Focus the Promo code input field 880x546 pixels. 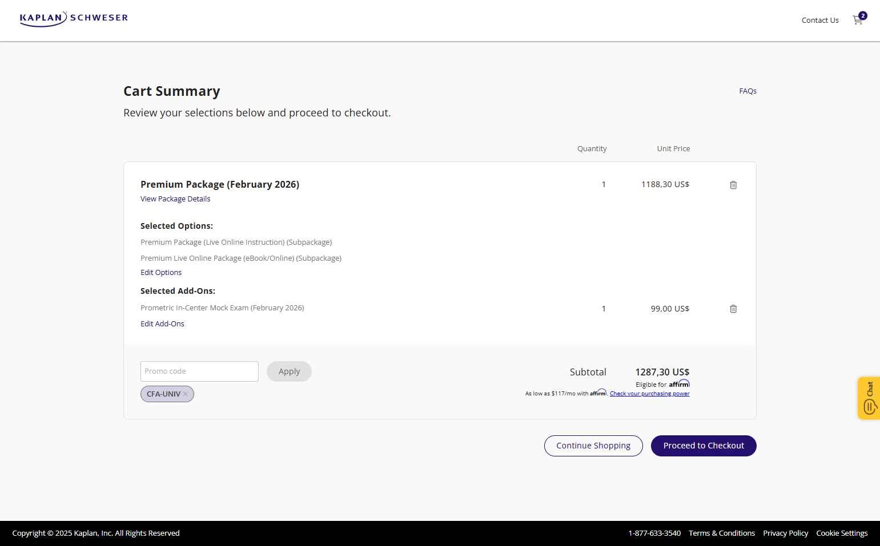pyautogui.click(x=199, y=371)
